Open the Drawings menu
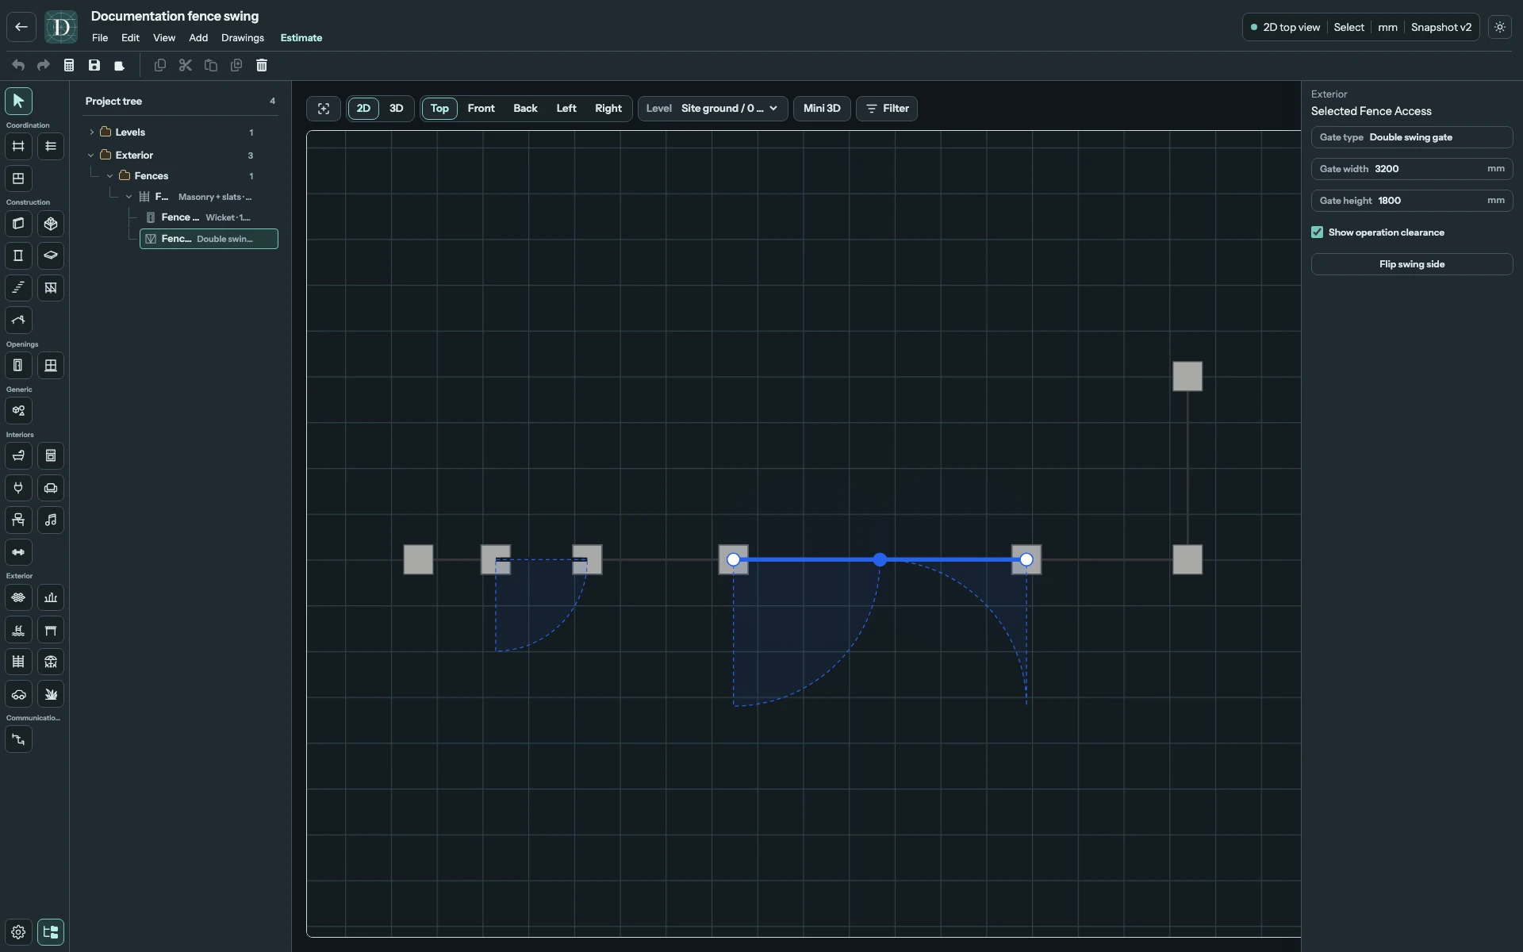The width and height of the screenshot is (1523, 952). [x=243, y=38]
